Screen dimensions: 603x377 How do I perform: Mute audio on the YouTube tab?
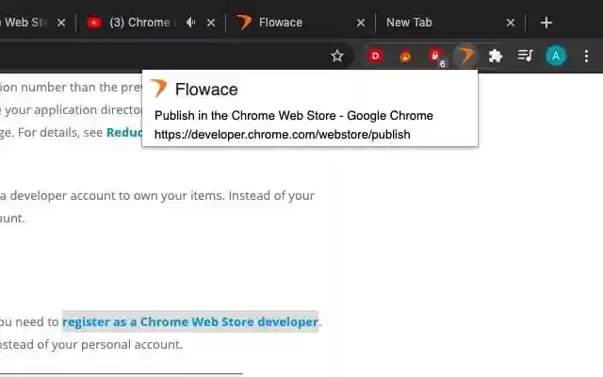(191, 23)
